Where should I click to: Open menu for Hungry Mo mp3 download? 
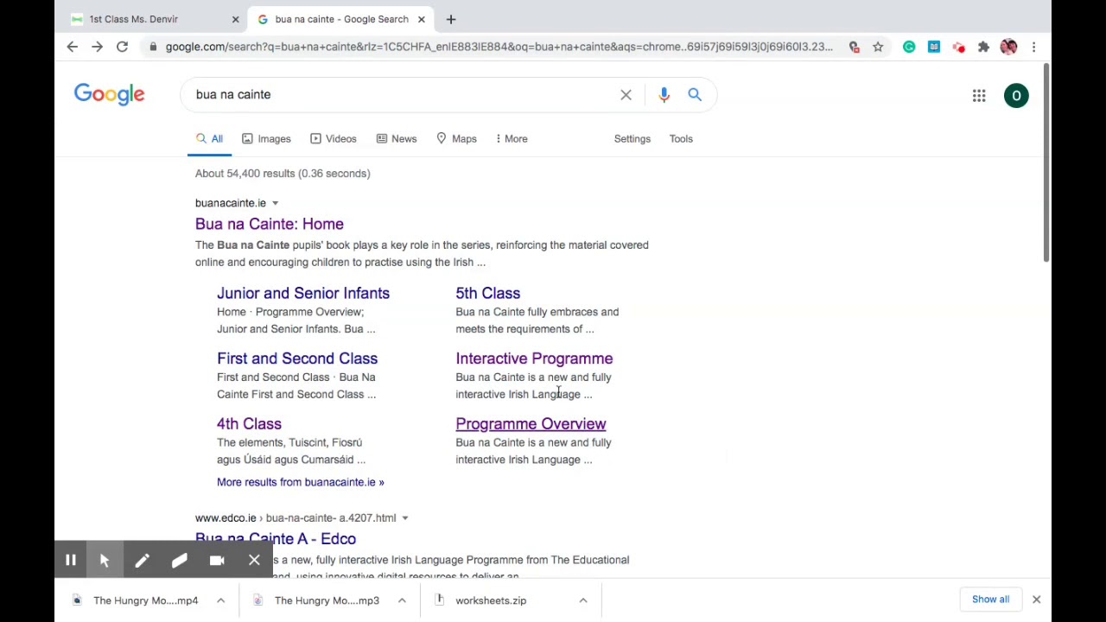(402, 600)
